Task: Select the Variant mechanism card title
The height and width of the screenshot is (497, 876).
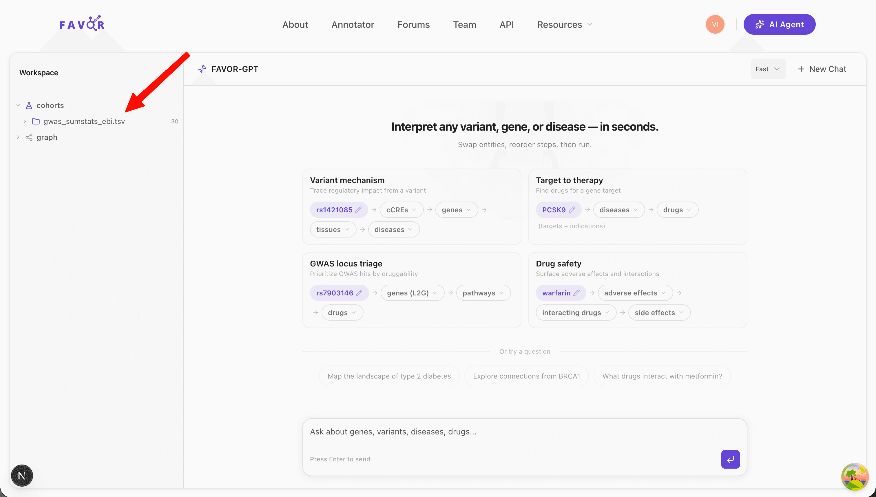Action: [x=347, y=180]
